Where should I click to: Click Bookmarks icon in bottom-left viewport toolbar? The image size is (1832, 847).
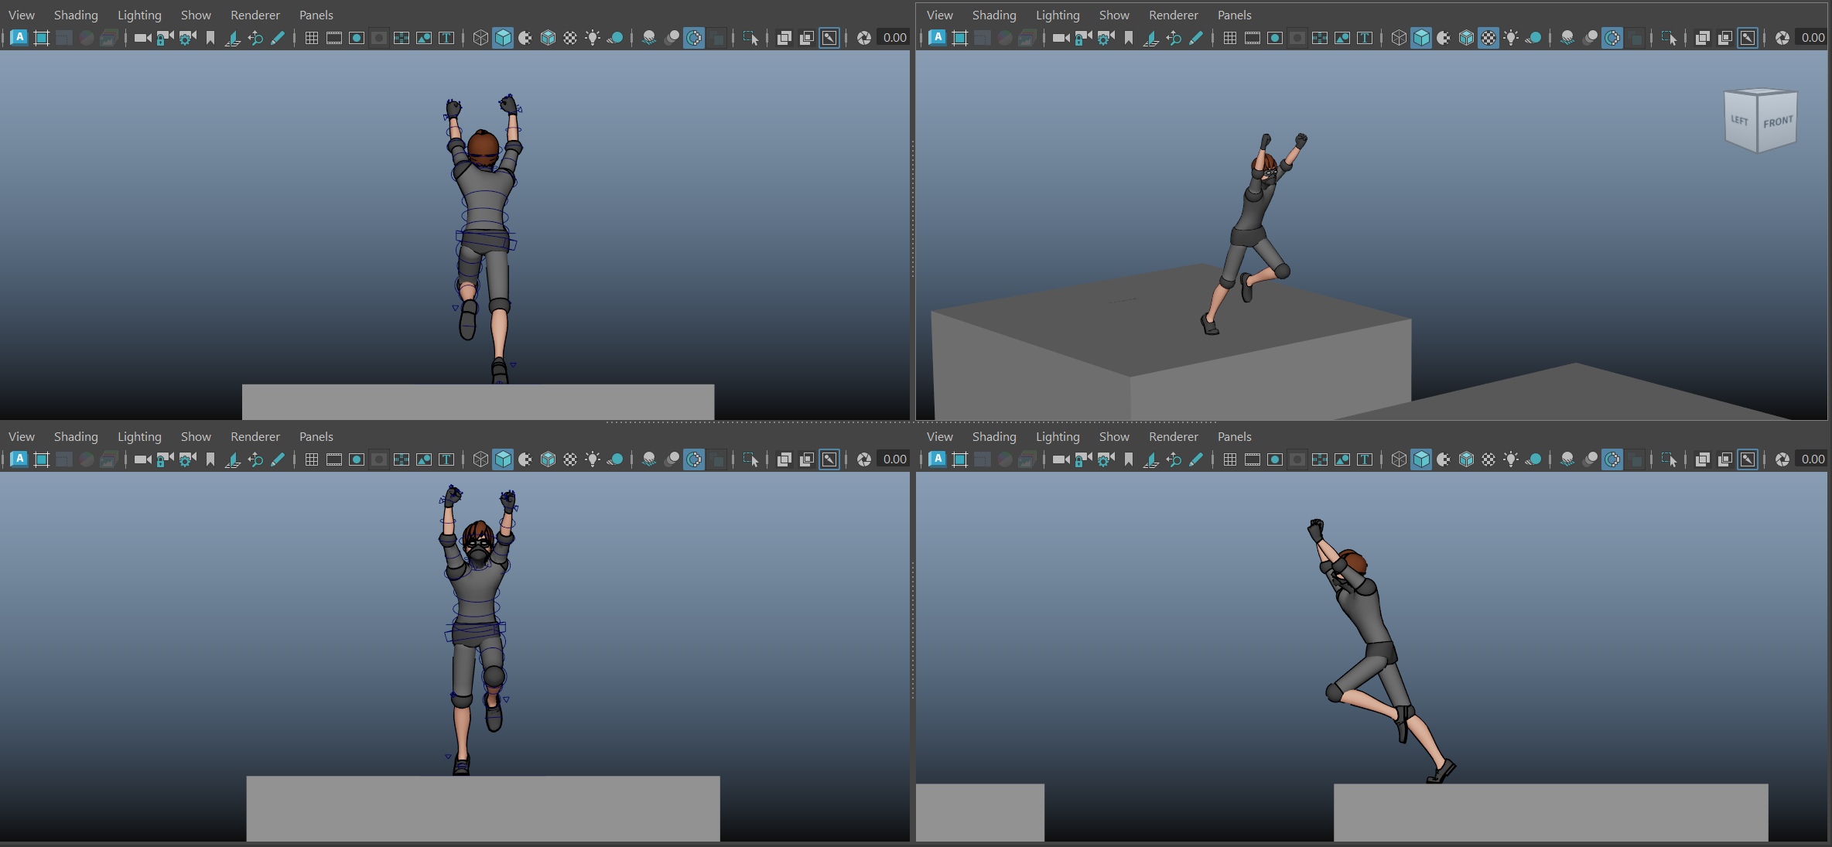pos(210,459)
